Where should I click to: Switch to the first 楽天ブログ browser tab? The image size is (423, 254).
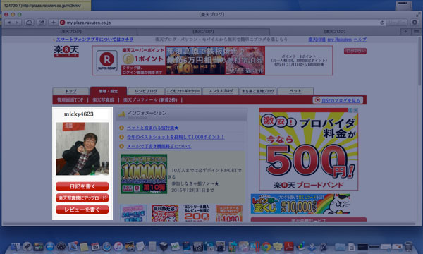[70, 32]
